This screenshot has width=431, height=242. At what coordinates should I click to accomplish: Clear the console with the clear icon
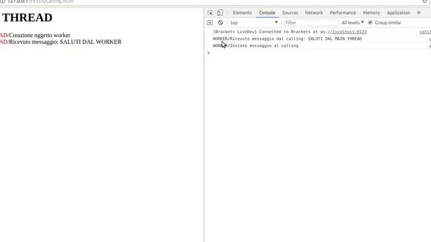coord(220,22)
